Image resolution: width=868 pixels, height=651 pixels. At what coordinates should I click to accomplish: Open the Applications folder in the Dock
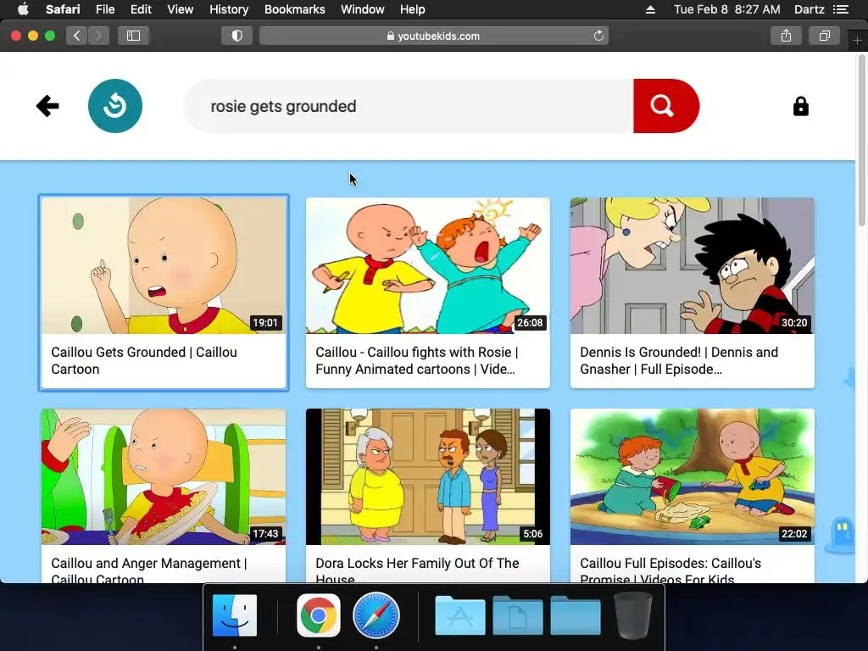[x=460, y=615]
